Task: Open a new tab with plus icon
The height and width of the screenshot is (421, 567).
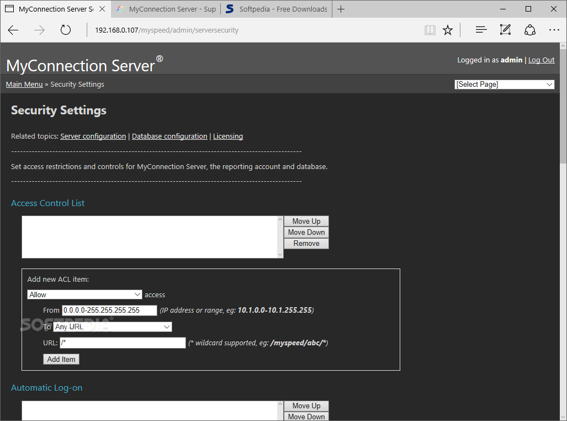Action: coord(341,9)
